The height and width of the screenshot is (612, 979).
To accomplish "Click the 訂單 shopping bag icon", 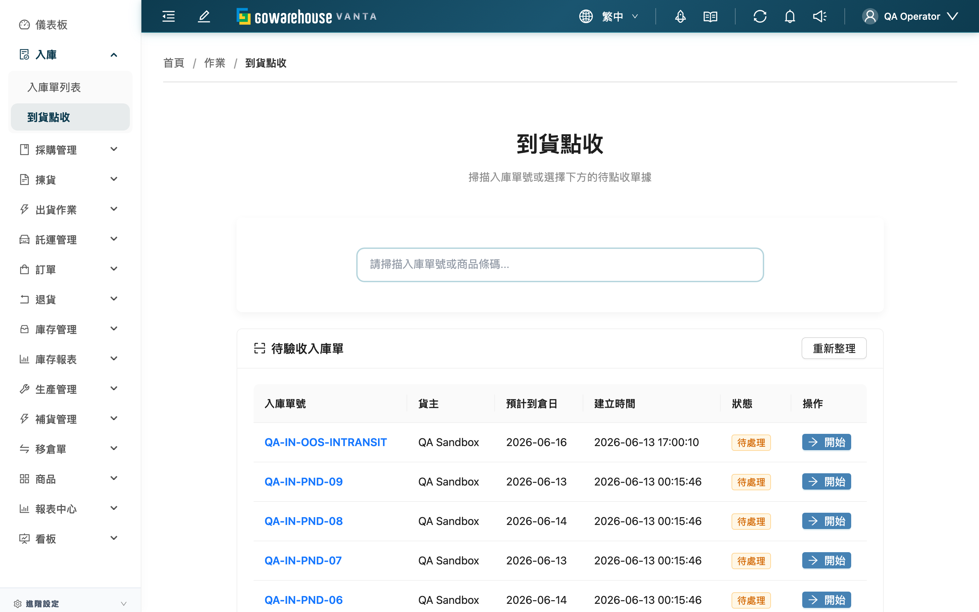I will point(24,269).
